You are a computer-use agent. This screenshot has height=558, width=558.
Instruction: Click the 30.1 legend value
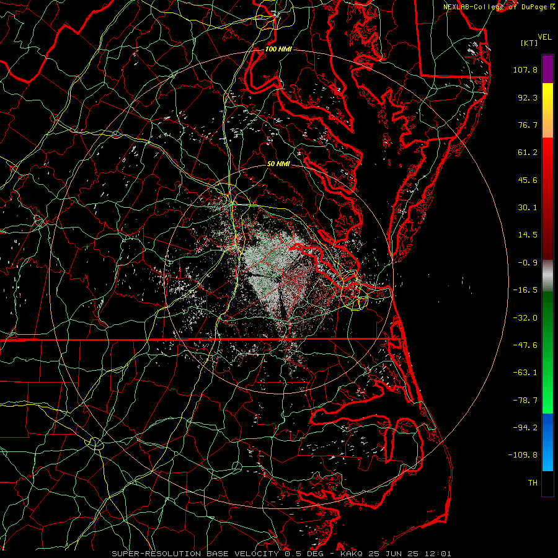point(528,208)
